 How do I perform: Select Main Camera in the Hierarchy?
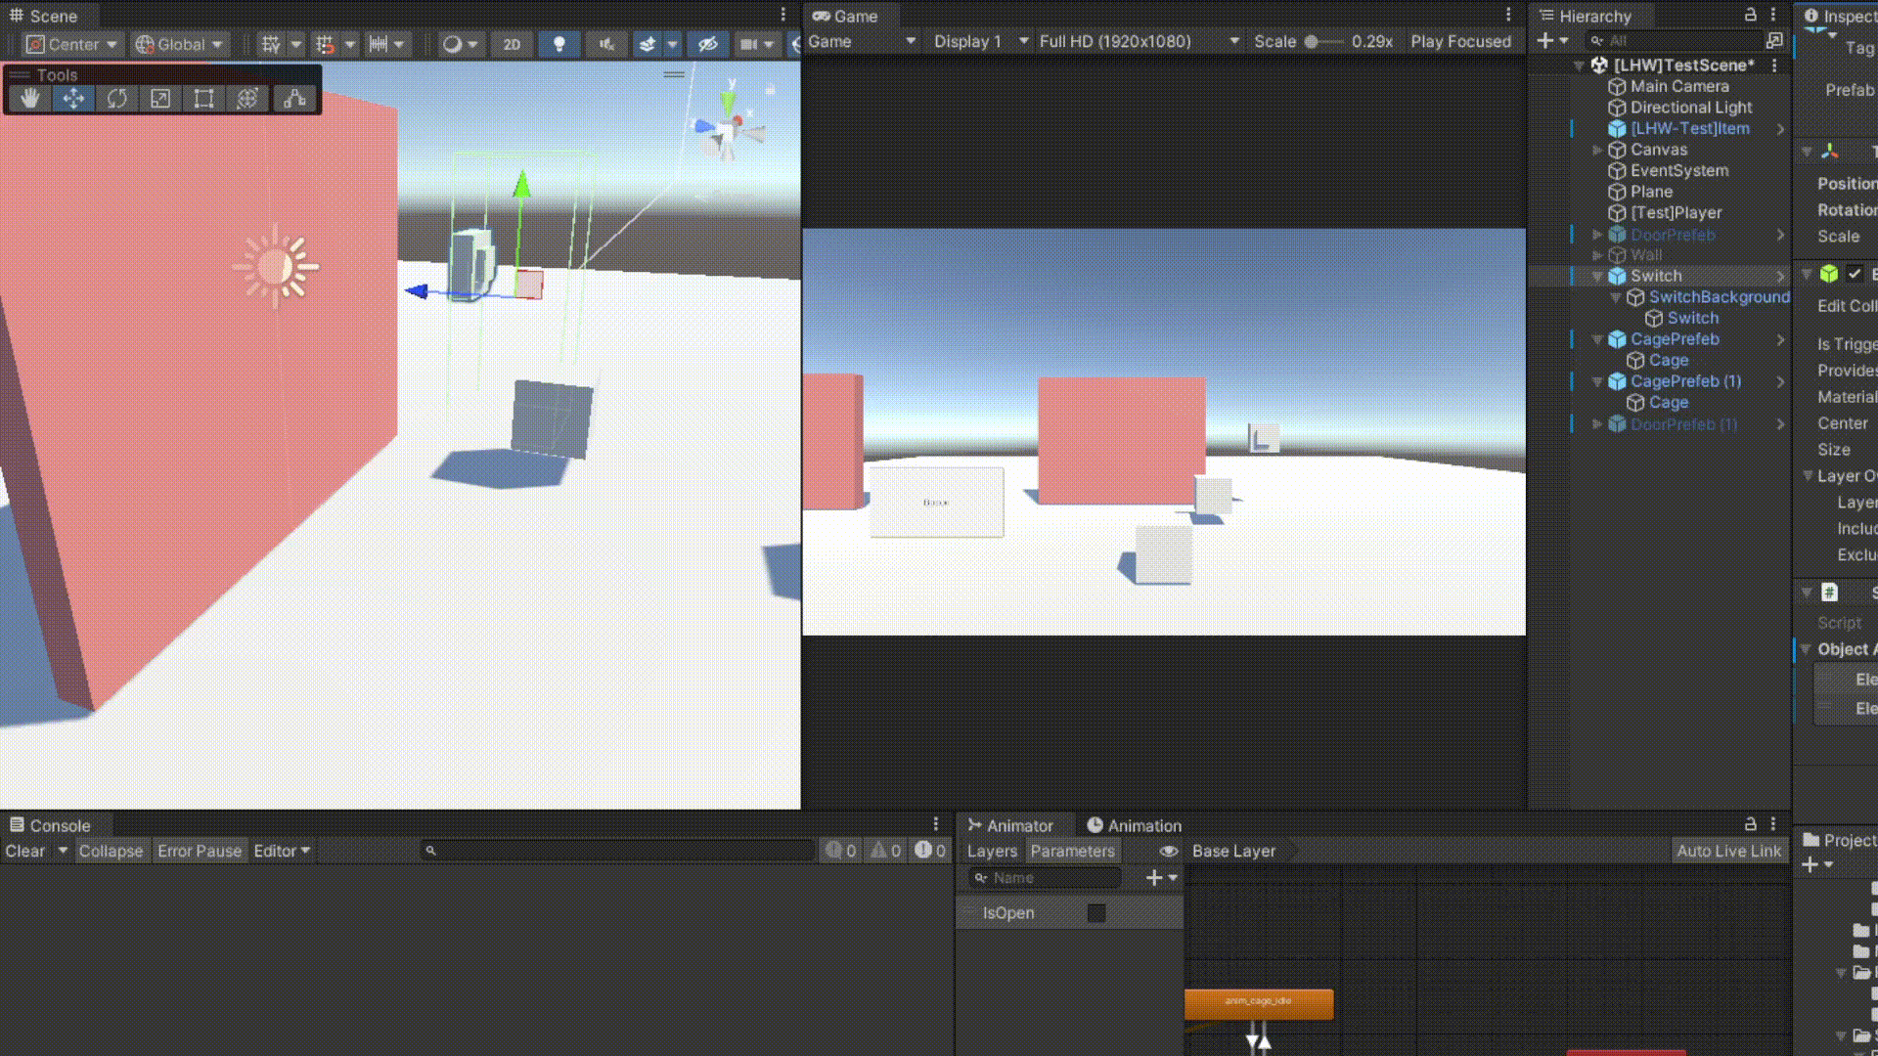(x=1678, y=86)
